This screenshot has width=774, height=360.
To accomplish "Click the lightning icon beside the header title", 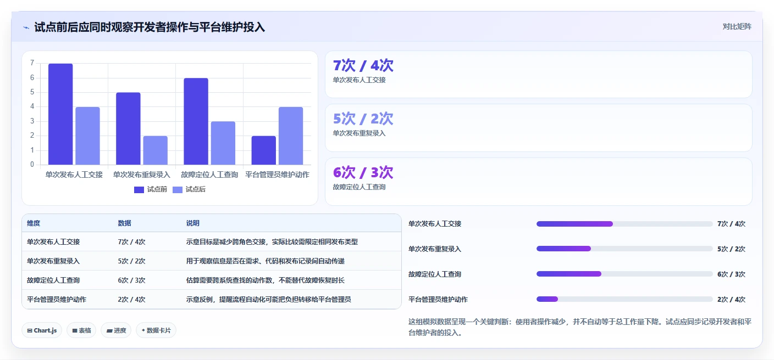I will 26,27.
